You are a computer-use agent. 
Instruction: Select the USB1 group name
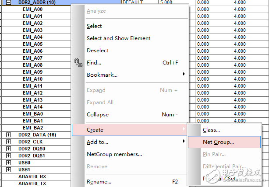pos(25,170)
